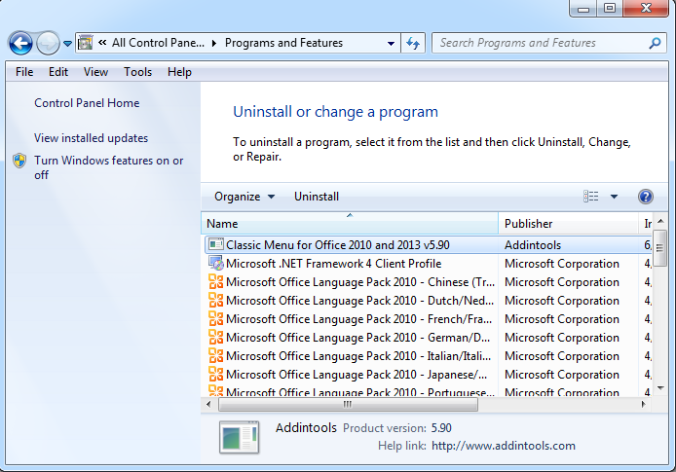Image resolution: width=676 pixels, height=472 pixels.
Task: Click the horizontal scrollbar thumb
Action: click(x=348, y=405)
